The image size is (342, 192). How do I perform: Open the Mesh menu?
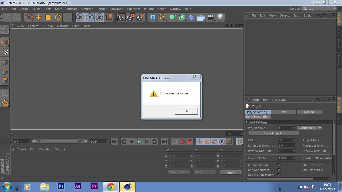tap(59, 9)
